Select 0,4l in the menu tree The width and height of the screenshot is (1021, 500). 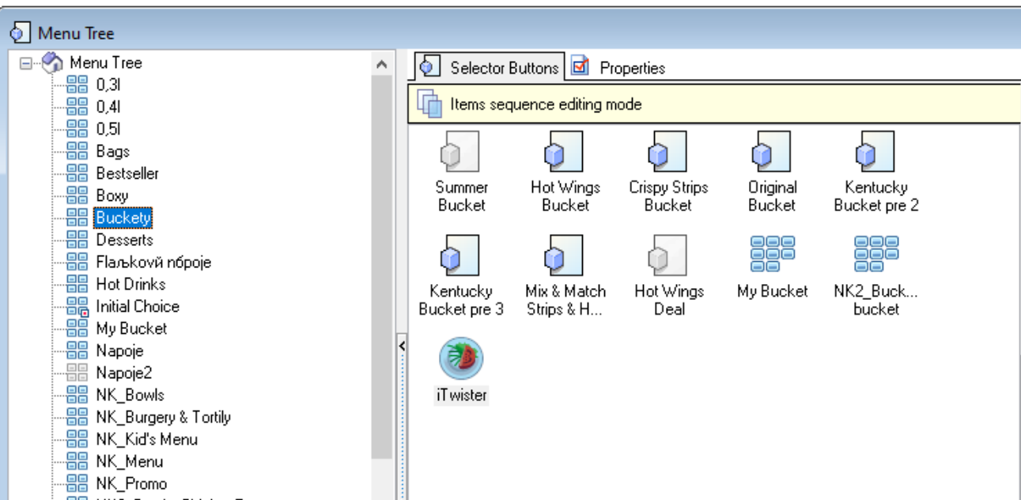coord(108,107)
